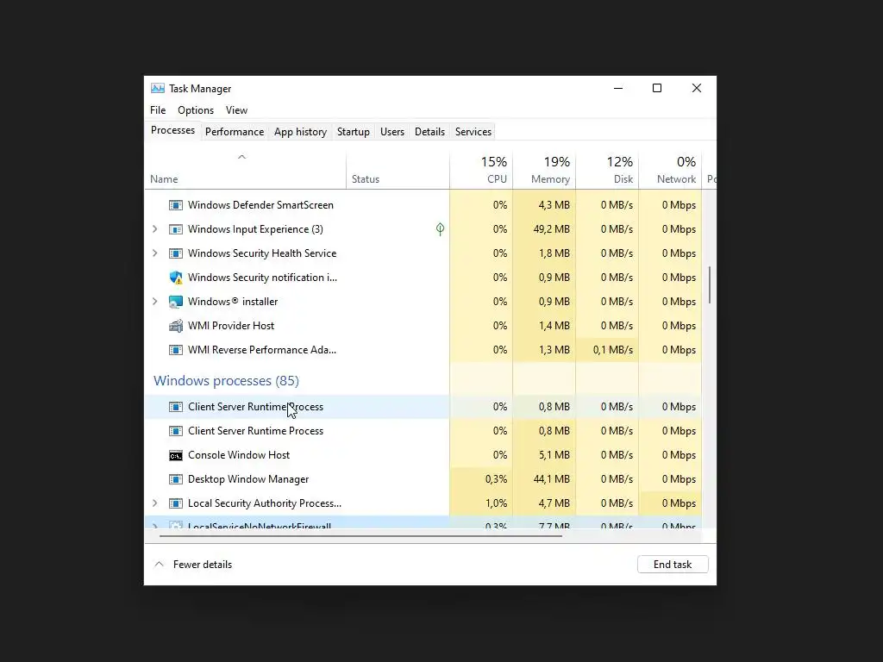The image size is (883, 662).
Task: Click the Windows Defender SmartScreen process icon
Action: coord(176,205)
